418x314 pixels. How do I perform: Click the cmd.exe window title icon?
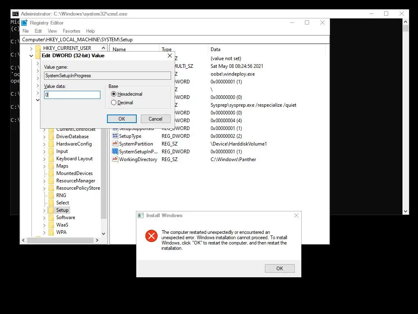point(16,14)
